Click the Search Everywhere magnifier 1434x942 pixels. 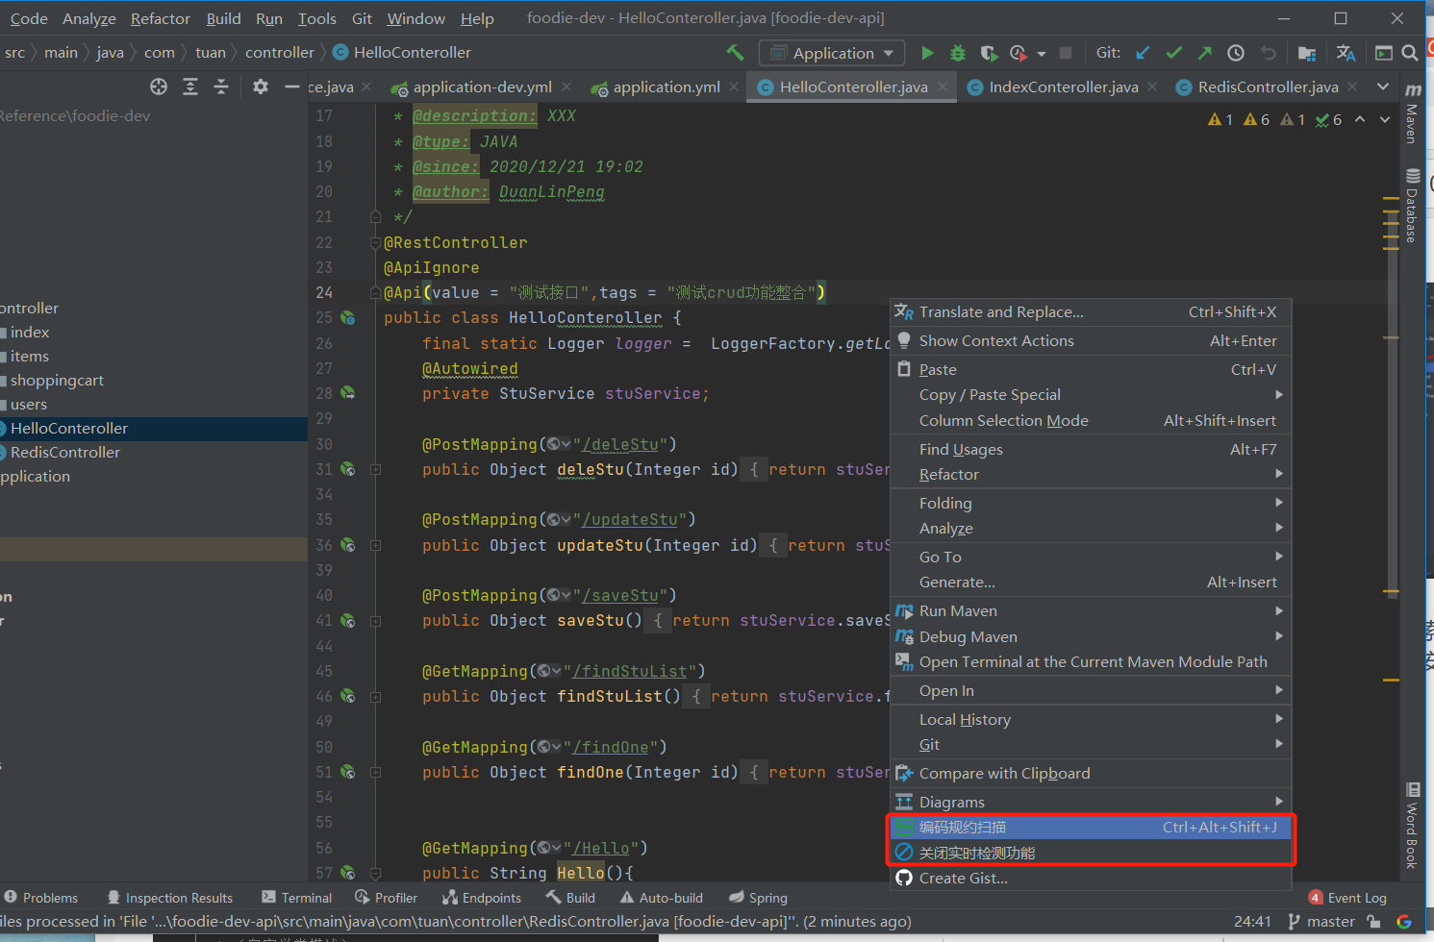point(1410,53)
